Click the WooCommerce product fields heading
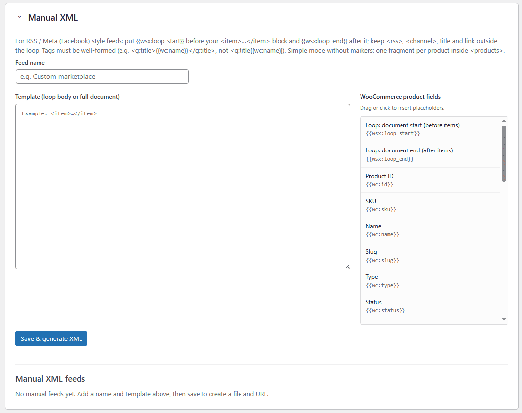 pos(400,96)
